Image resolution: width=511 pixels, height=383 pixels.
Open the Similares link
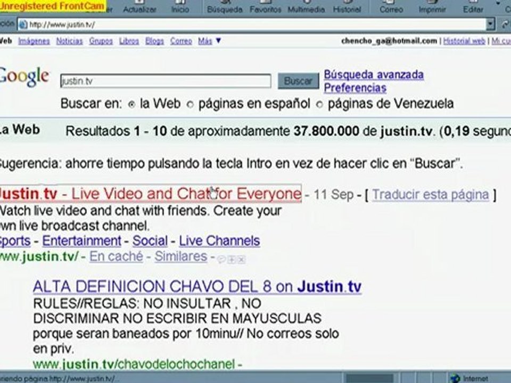pyautogui.click(x=181, y=256)
